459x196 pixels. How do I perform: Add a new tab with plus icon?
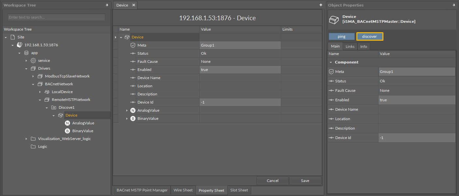click(321, 5)
